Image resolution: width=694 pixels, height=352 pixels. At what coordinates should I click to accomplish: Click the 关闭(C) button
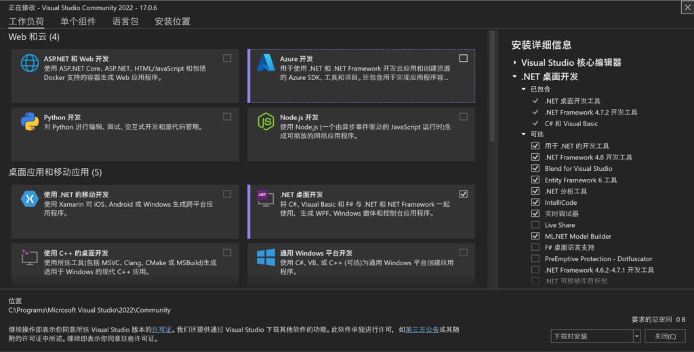663,336
